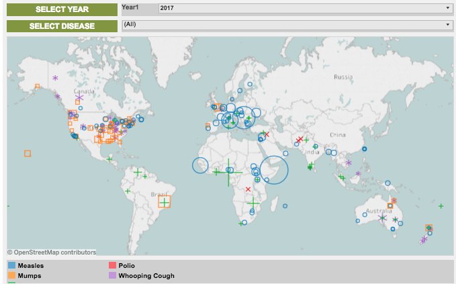Click the SELECT DISEASE button
The width and height of the screenshot is (456, 284).
pyautogui.click(x=62, y=26)
